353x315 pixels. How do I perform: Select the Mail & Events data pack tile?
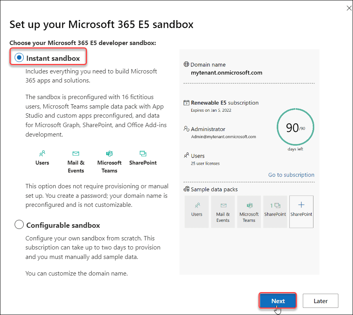[x=223, y=212]
